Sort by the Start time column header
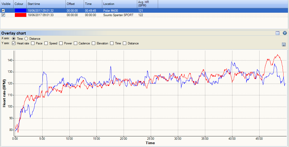Image resolution: width=289 pixels, height=147 pixels. 46,4
